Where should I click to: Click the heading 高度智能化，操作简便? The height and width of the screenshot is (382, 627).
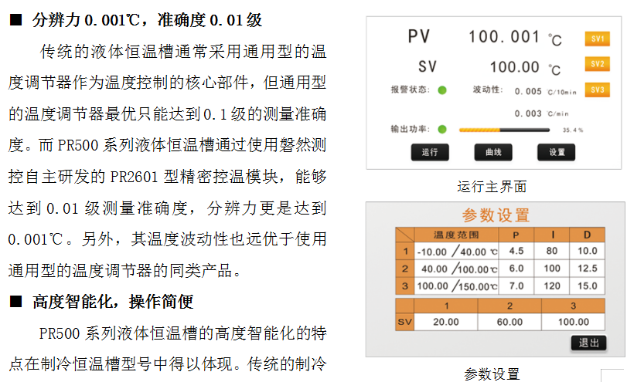tap(113, 302)
